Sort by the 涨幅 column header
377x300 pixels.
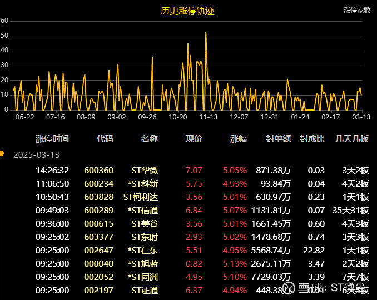point(239,138)
